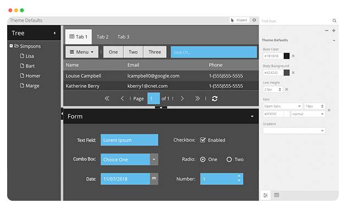Switch to Tab 1

click(x=79, y=37)
